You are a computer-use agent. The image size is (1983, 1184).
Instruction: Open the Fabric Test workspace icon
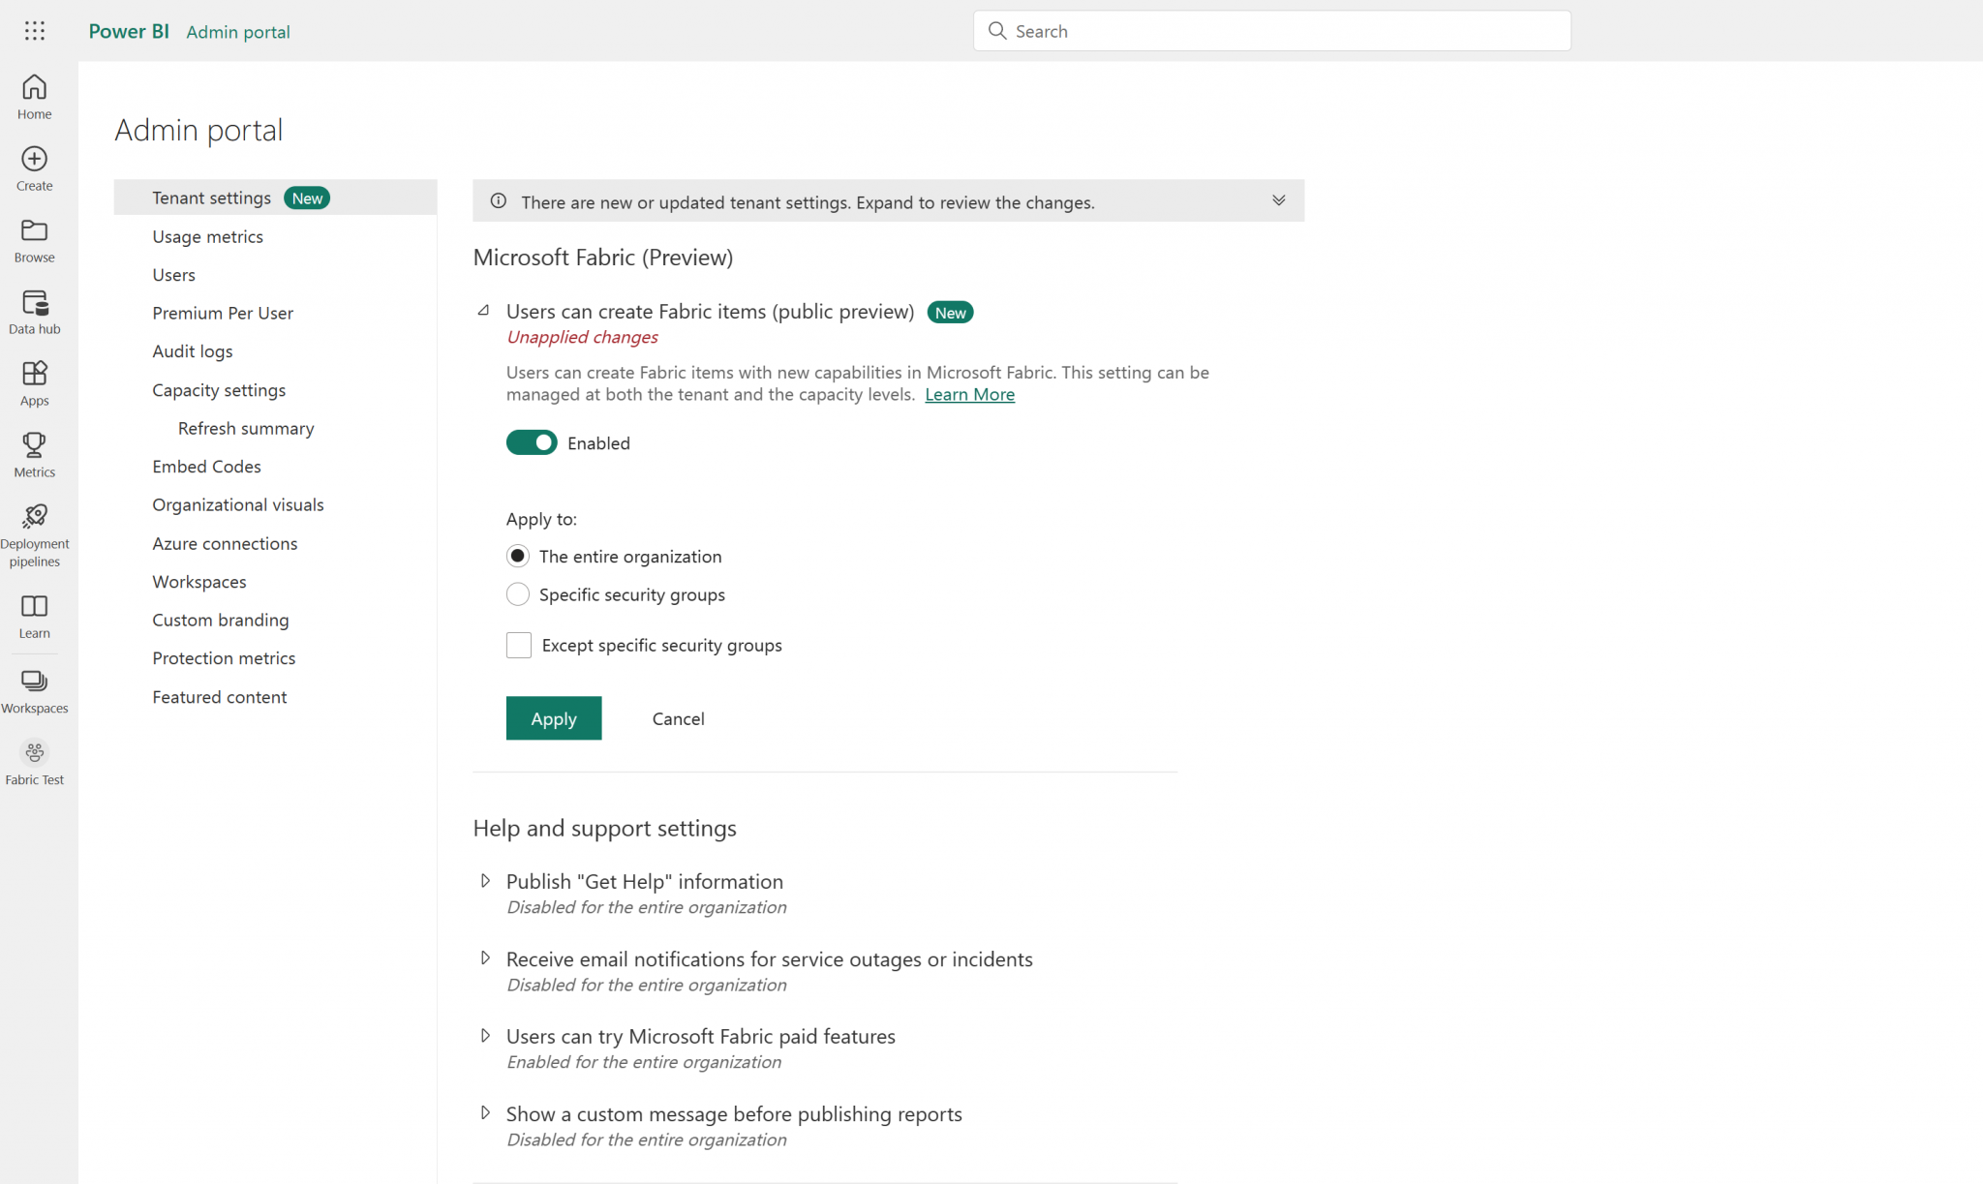35,752
